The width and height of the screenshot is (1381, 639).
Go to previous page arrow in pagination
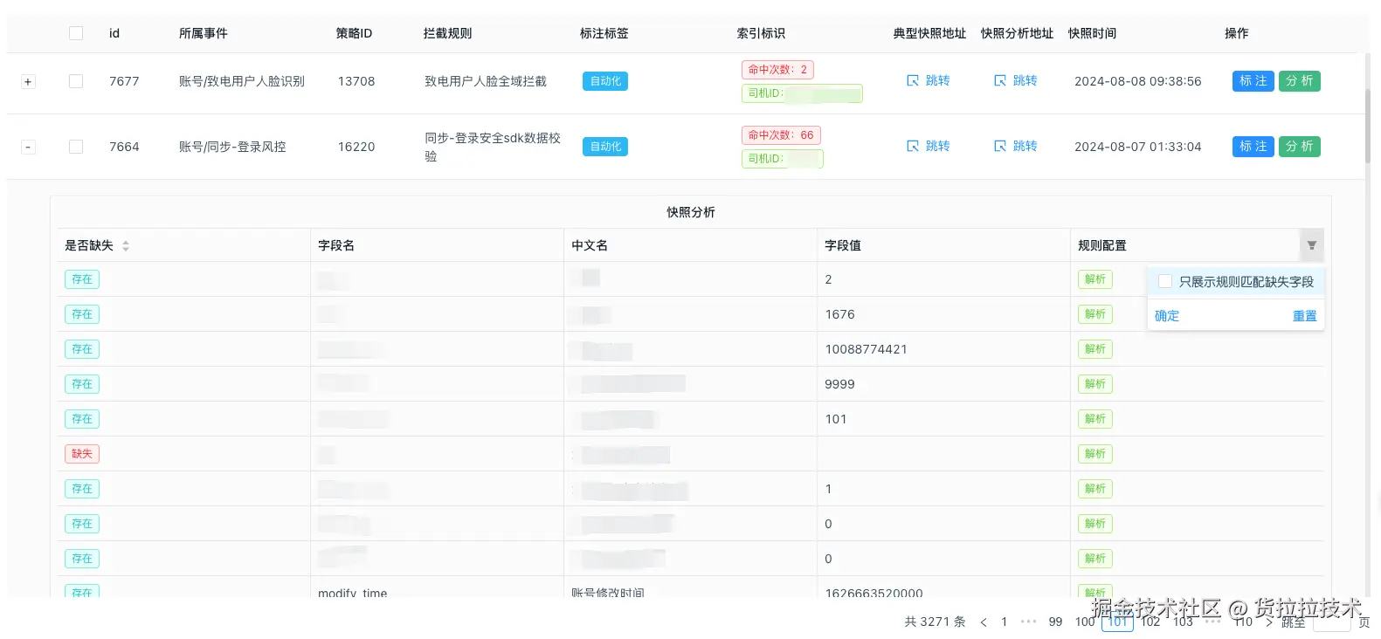pyautogui.click(x=984, y=622)
